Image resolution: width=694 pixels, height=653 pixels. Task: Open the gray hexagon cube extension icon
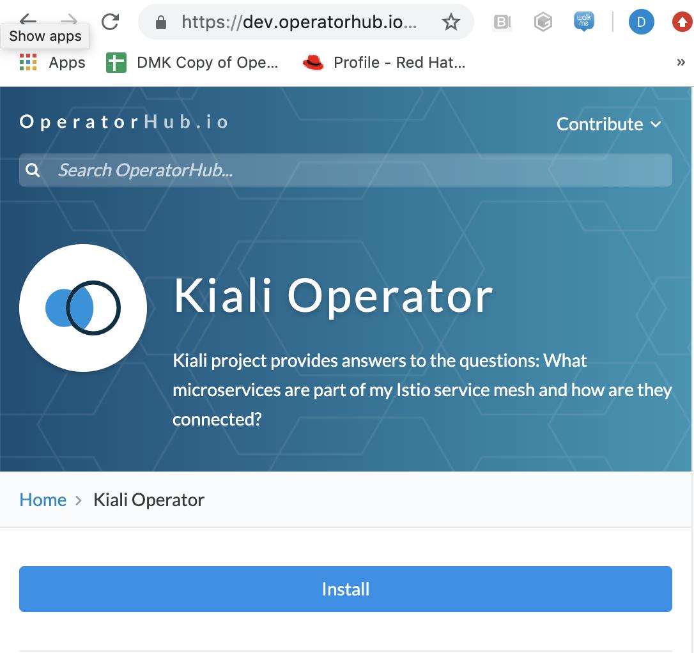tap(543, 22)
